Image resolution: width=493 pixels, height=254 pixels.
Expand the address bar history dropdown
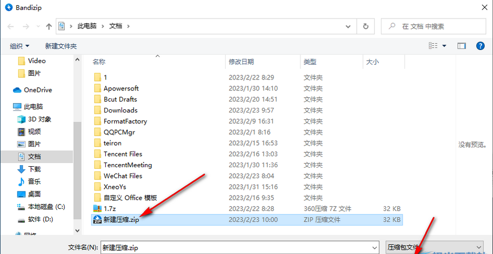348,26
